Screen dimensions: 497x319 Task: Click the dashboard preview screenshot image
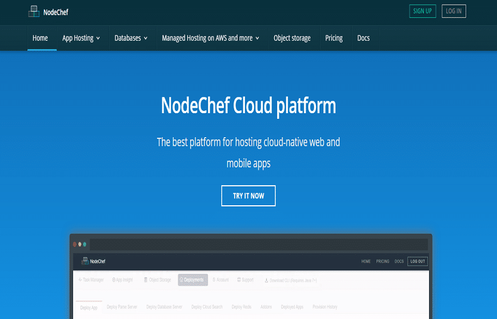tap(251, 277)
